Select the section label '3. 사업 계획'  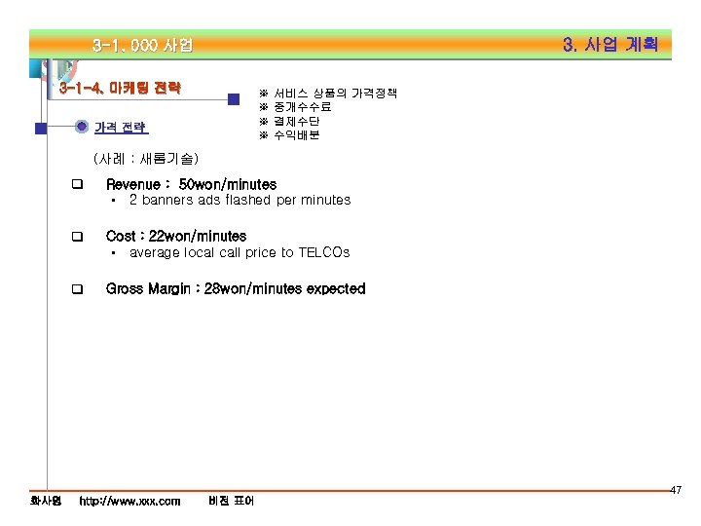610,44
